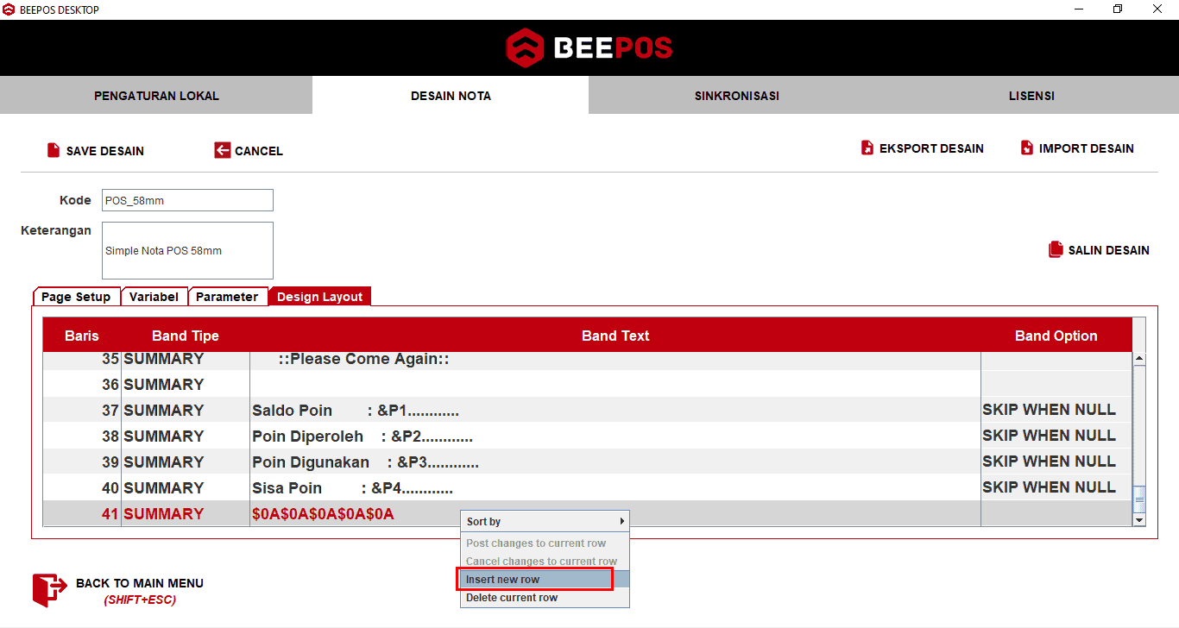This screenshot has width=1179, height=628.
Task: Select 'Poin Digunakan : &P3' band text cell
Action: coord(615,462)
